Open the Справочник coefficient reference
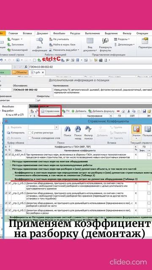The image size is (152, 270). (50, 111)
